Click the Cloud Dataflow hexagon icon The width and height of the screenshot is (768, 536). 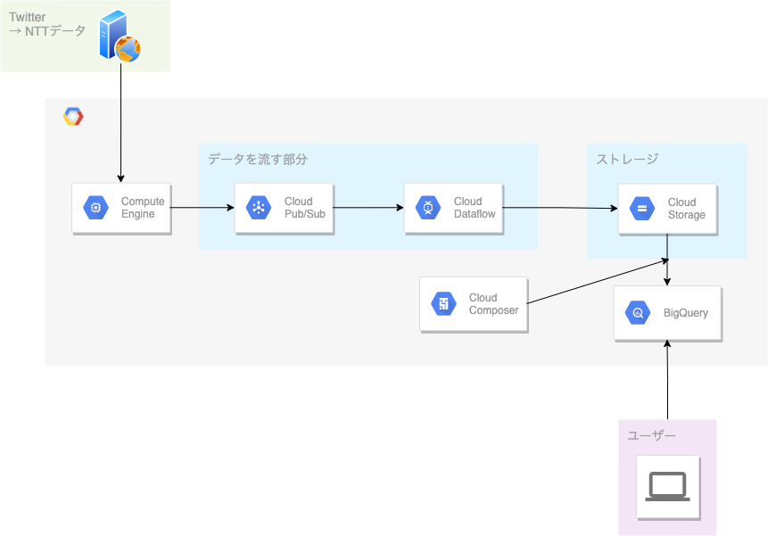[428, 208]
